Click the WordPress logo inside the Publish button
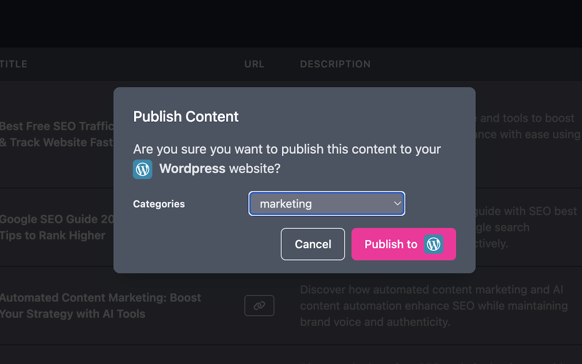This screenshot has height=364, width=582. 434,244
